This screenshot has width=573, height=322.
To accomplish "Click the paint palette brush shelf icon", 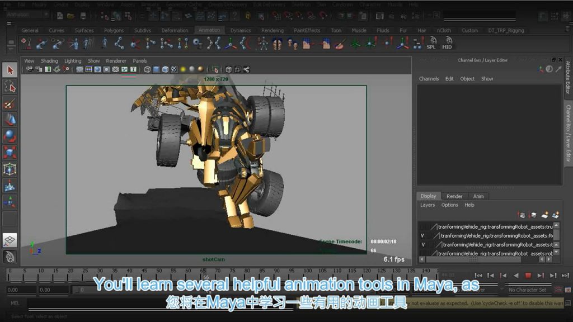I will (340, 44).
